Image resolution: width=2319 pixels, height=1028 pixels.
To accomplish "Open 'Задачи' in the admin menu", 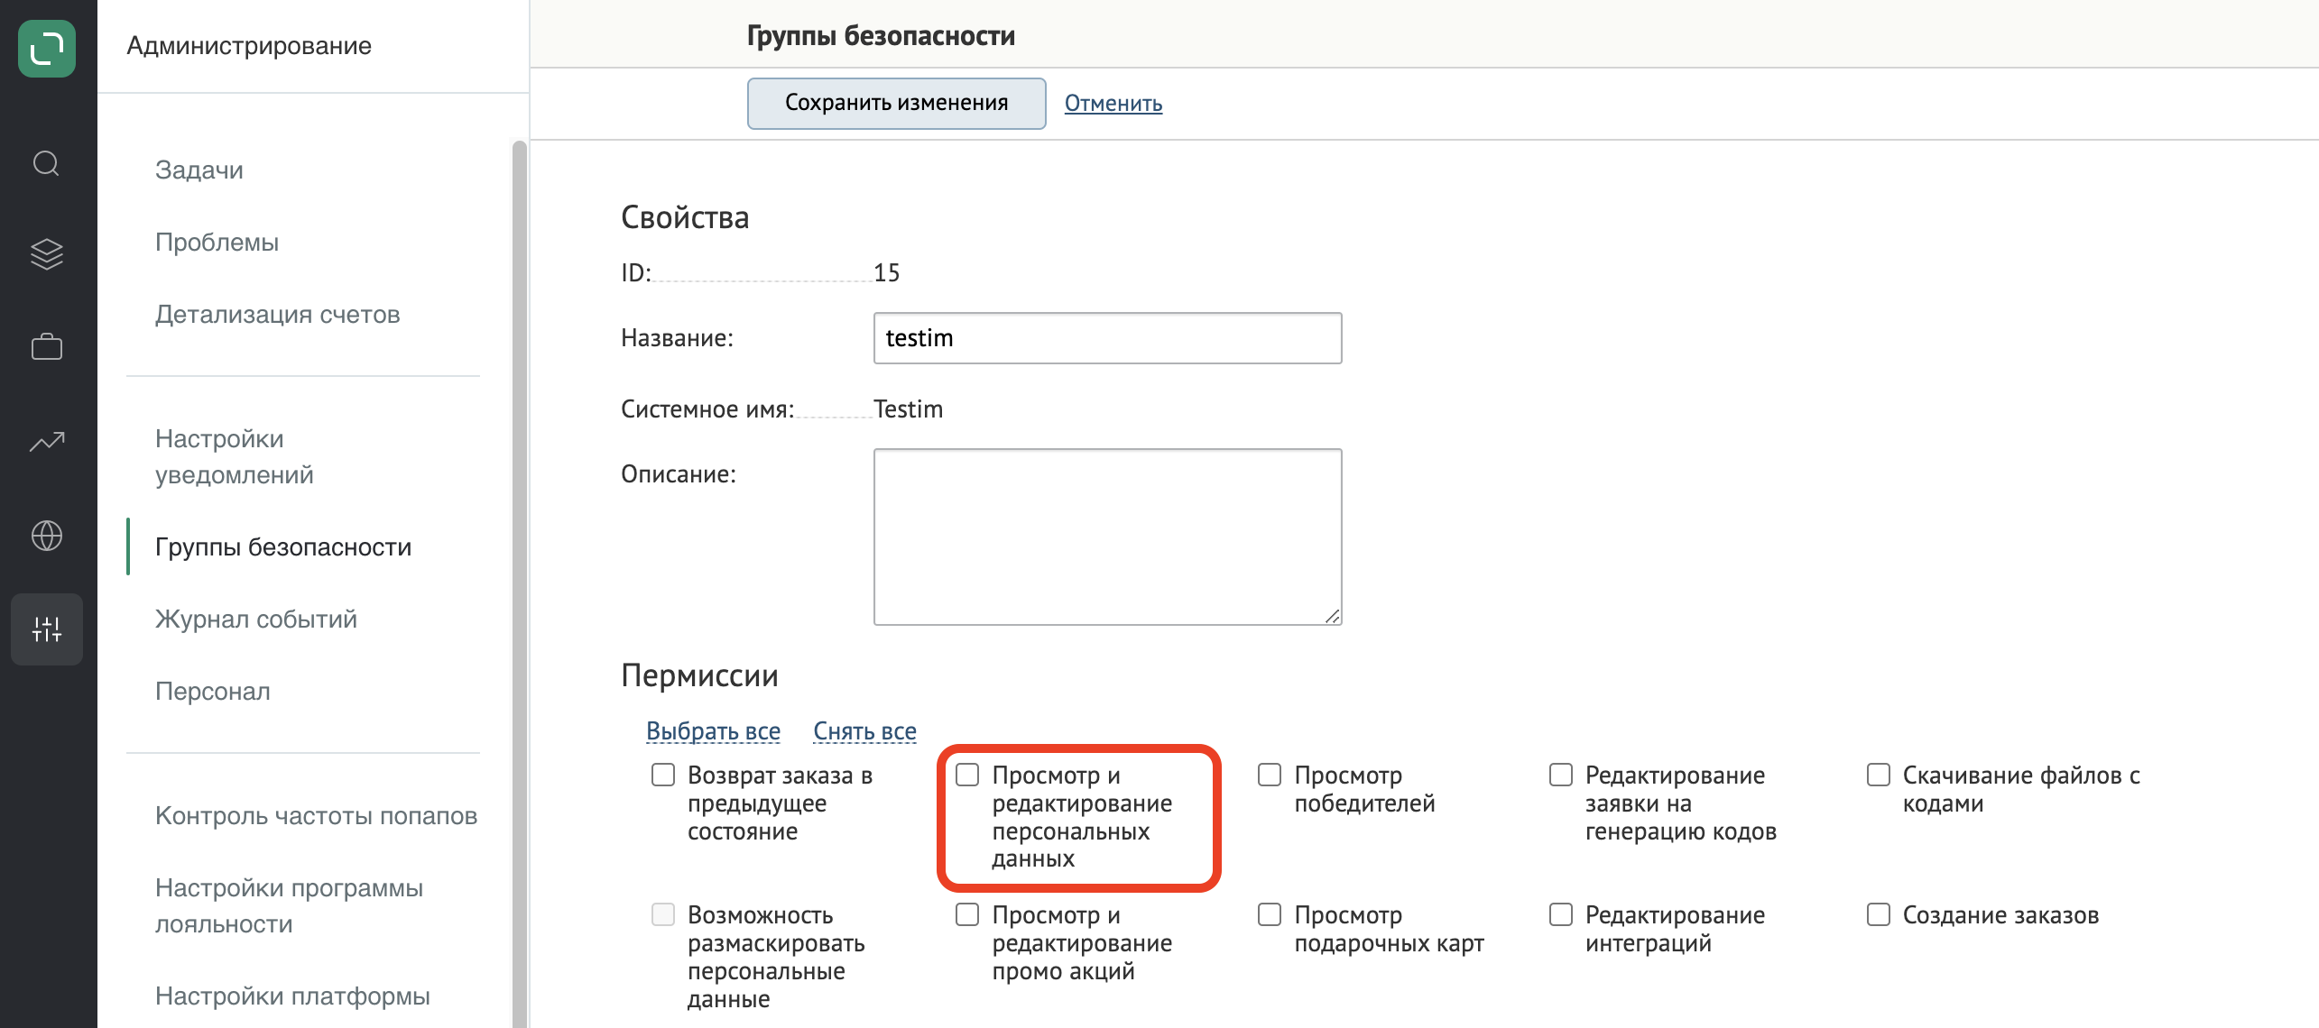I will click(x=199, y=170).
